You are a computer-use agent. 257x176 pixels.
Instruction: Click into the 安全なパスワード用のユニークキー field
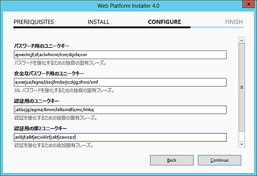coord(120,82)
